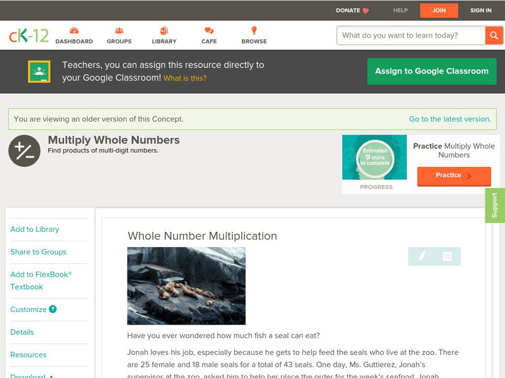
Task: Expand the Download dropdown arrow
Action: (51, 376)
